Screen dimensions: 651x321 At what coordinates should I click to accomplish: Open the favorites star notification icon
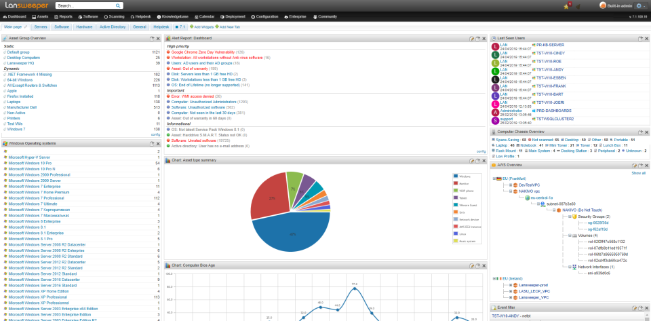coord(566,6)
